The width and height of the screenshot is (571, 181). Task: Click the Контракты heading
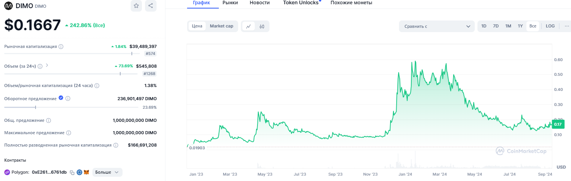point(15,160)
